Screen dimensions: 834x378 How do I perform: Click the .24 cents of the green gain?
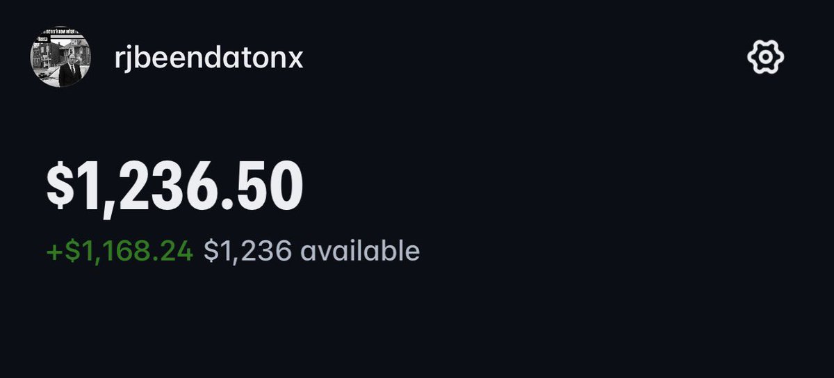coord(176,251)
